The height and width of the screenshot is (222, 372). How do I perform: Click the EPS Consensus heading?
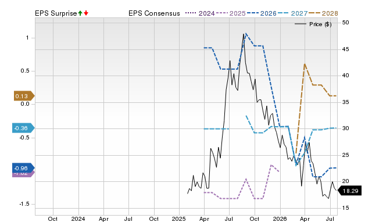[154, 13]
